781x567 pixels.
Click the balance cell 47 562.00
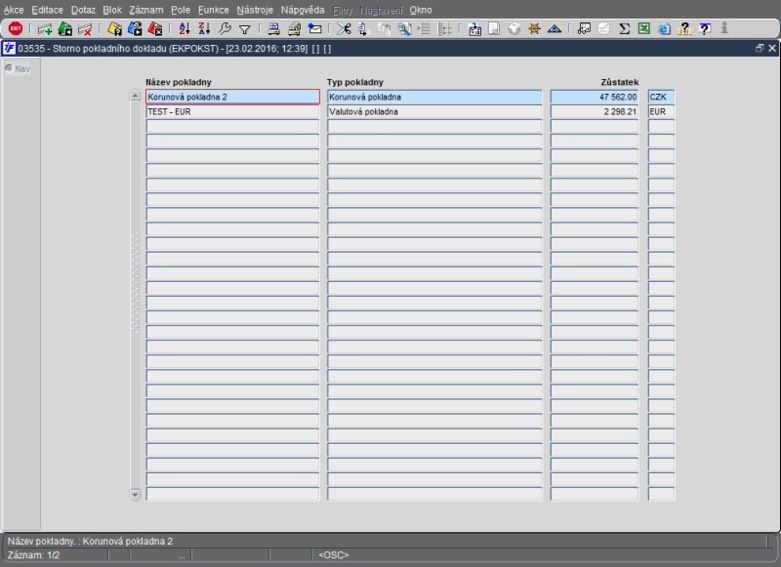(595, 97)
